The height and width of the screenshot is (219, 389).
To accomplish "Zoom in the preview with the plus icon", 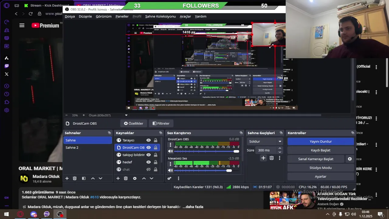I will pos(84,115).
